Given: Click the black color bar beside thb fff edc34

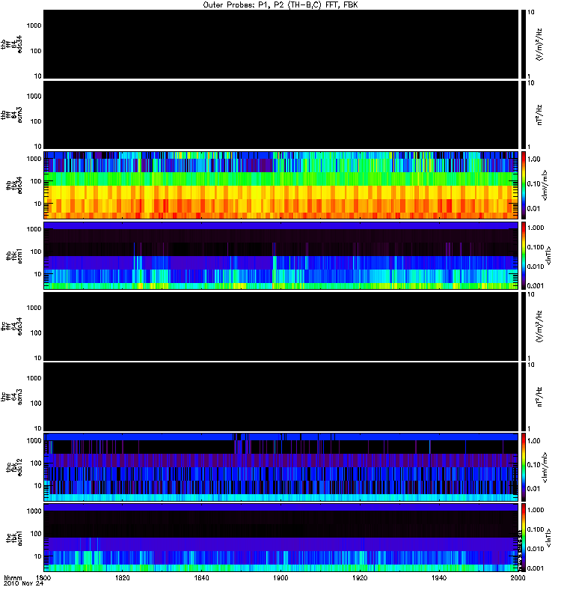Looking at the screenshot, I should (524, 44).
